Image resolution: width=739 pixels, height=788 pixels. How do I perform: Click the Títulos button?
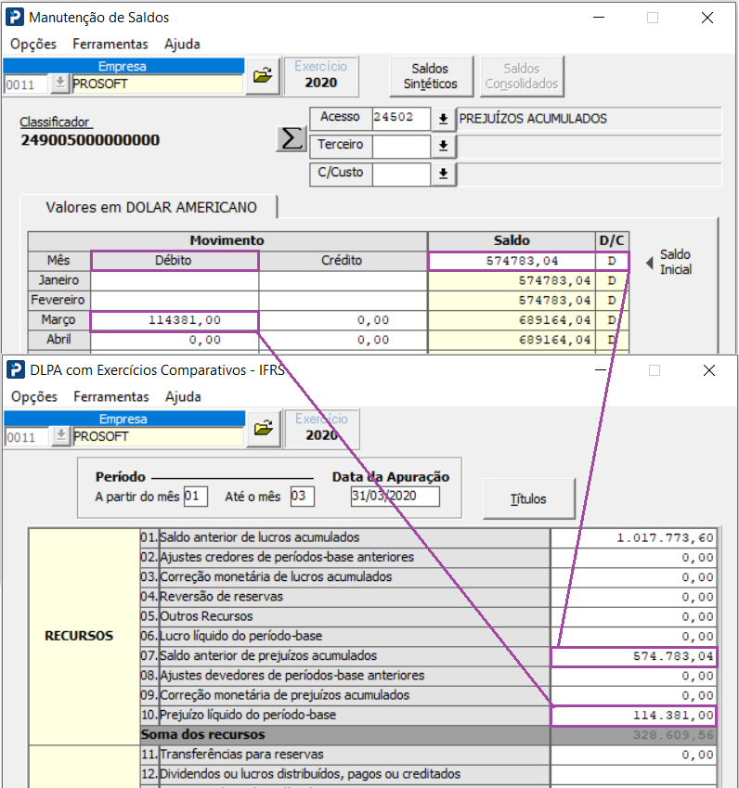click(528, 498)
